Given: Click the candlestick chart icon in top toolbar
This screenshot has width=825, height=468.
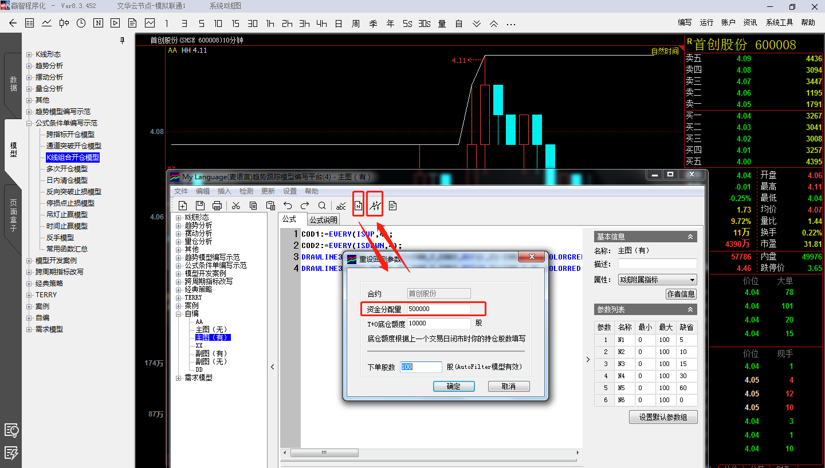Looking at the screenshot, I should pos(64,23).
